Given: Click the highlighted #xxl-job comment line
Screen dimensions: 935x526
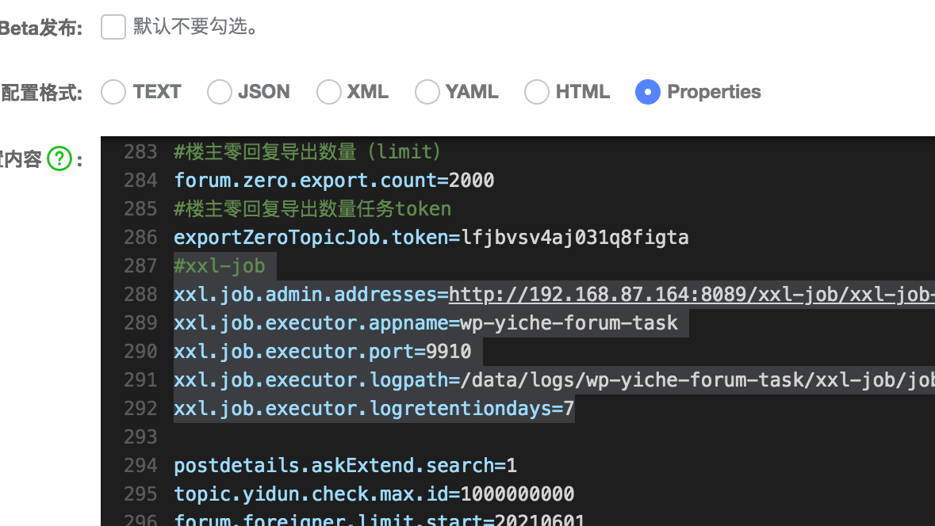Looking at the screenshot, I should [x=219, y=265].
